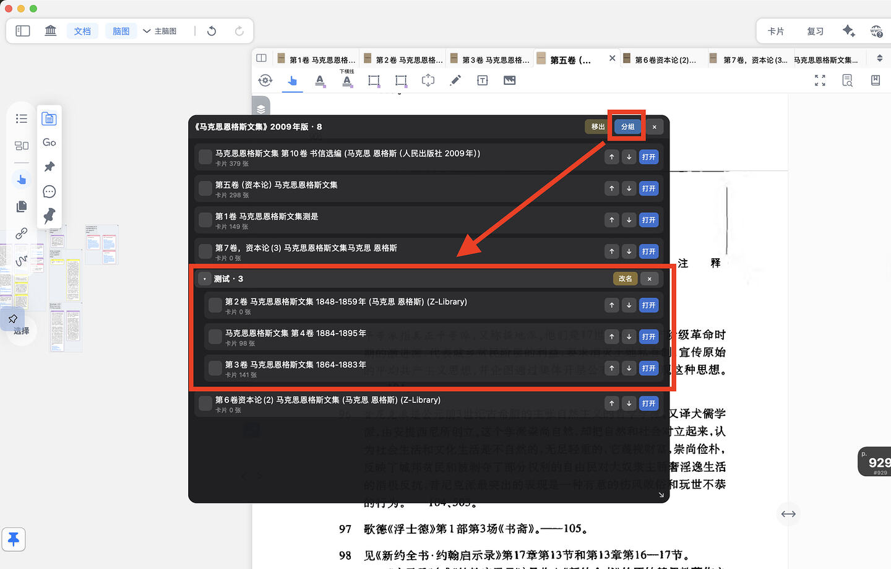This screenshot has height=569, width=891.
Task: Choose the pencil drawing tool
Action: point(455,80)
